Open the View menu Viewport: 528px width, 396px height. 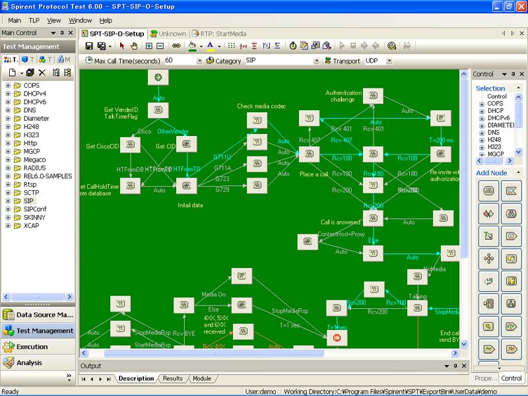click(54, 20)
